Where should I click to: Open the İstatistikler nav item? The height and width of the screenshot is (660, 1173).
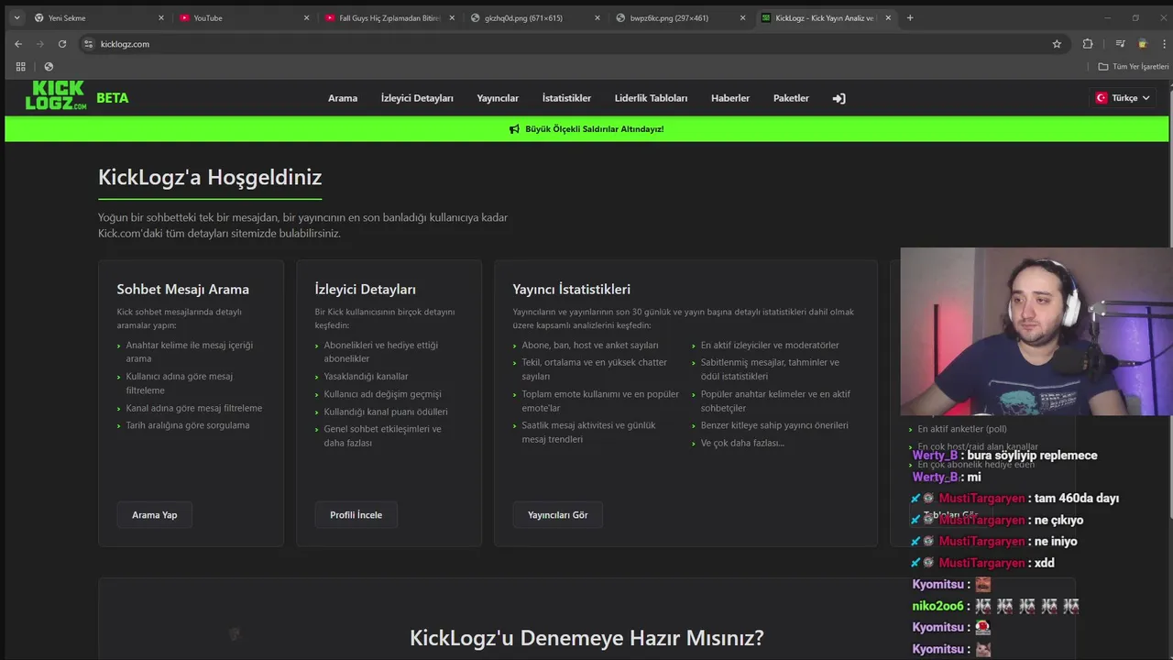(566, 98)
